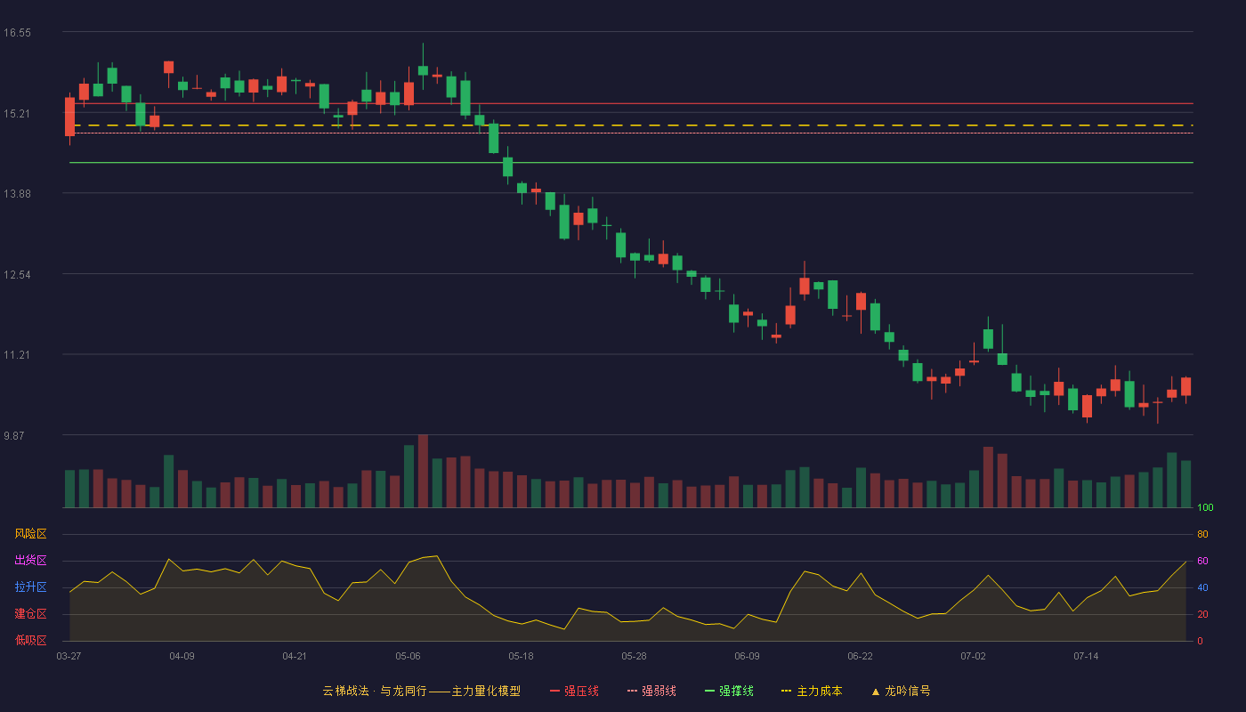Click the tallest red volume bar
The width and height of the screenshot is (1246, 712).
point(423,471)
